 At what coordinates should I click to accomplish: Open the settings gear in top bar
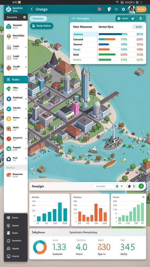click(x=123, y=9)
